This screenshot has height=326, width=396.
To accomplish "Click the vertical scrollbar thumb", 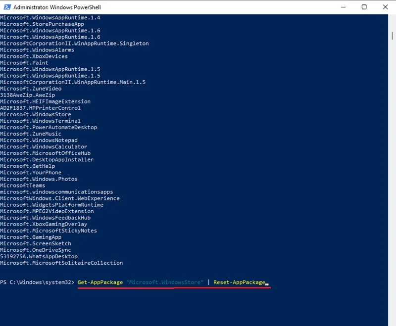I will 392,36.
